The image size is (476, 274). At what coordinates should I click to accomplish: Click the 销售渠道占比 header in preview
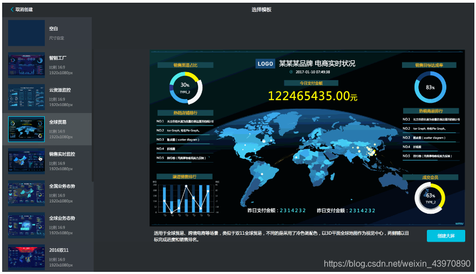[186, 65]
